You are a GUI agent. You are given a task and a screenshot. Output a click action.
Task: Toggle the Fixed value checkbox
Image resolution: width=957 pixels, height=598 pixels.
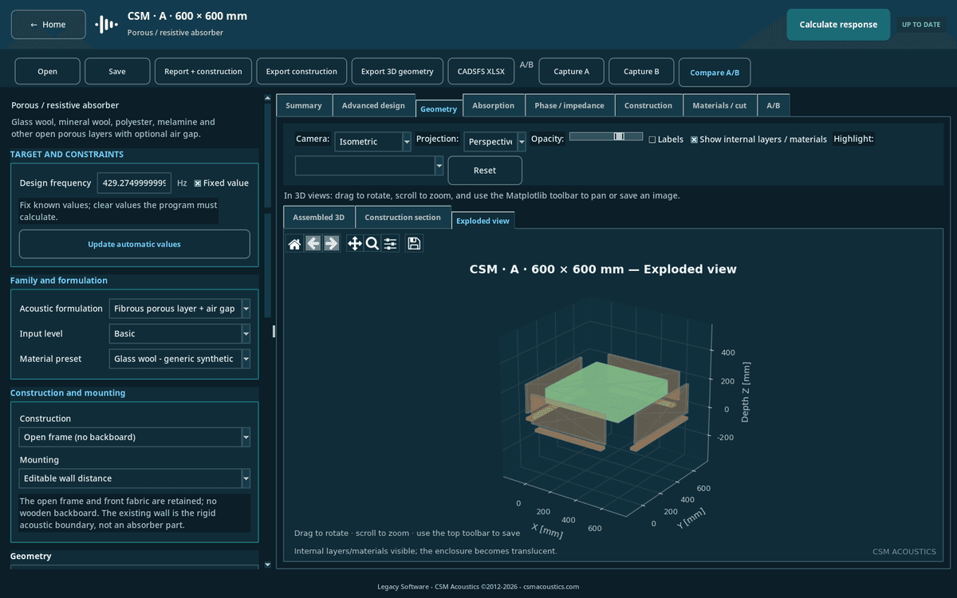click(x=198, y=183)
